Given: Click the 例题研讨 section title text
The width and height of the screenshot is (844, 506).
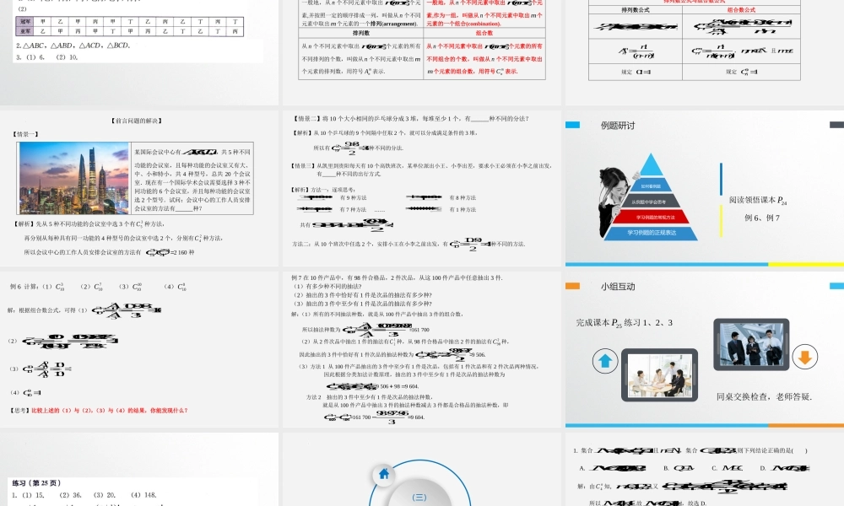Looking at the screenshot, I should coord(619,124).
